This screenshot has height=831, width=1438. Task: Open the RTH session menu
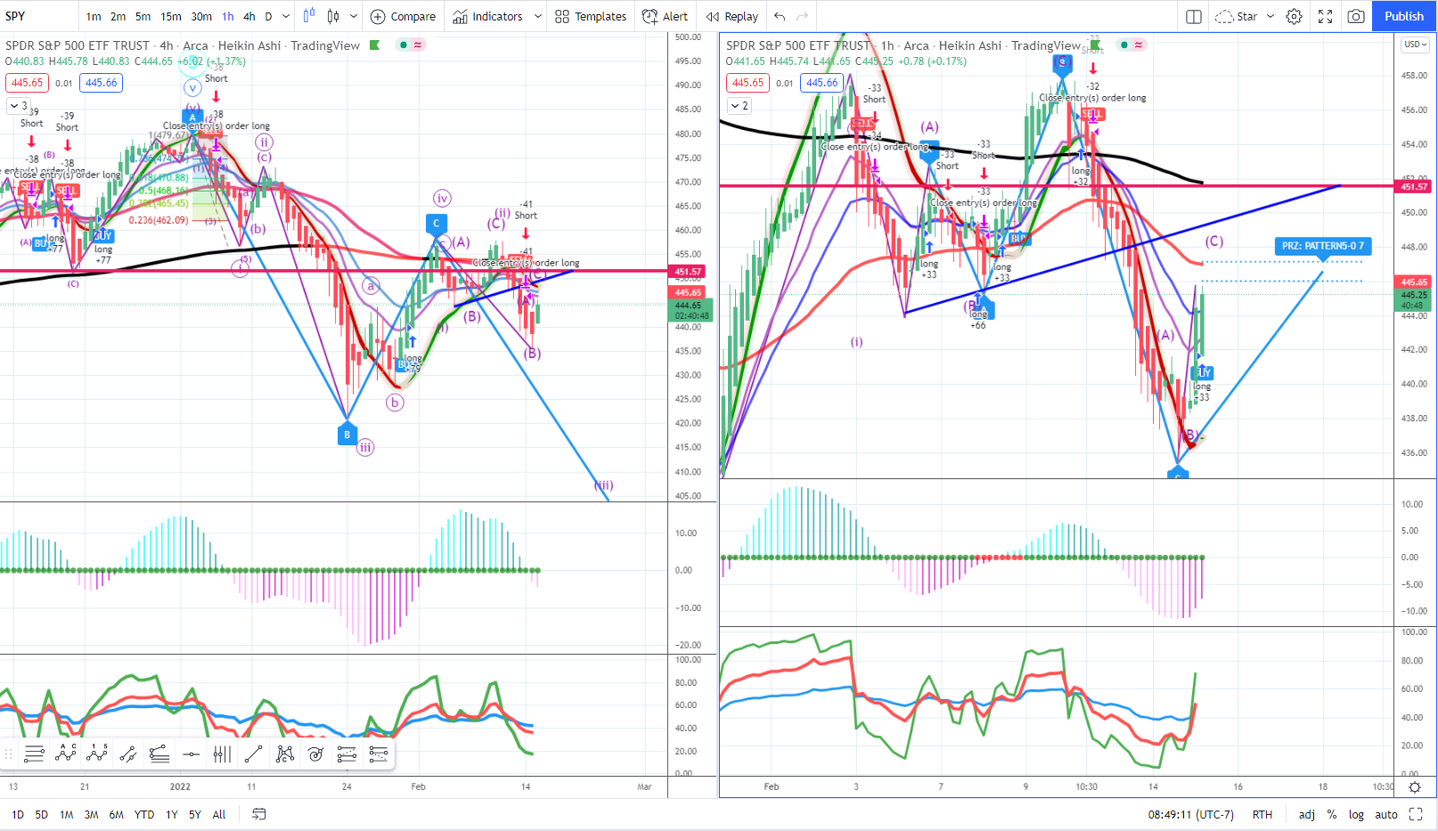(x=1262, y=814)
